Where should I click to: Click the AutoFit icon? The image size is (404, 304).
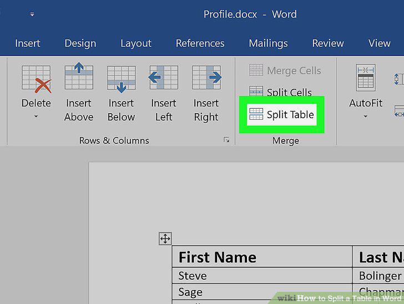(x=366, y=78)
